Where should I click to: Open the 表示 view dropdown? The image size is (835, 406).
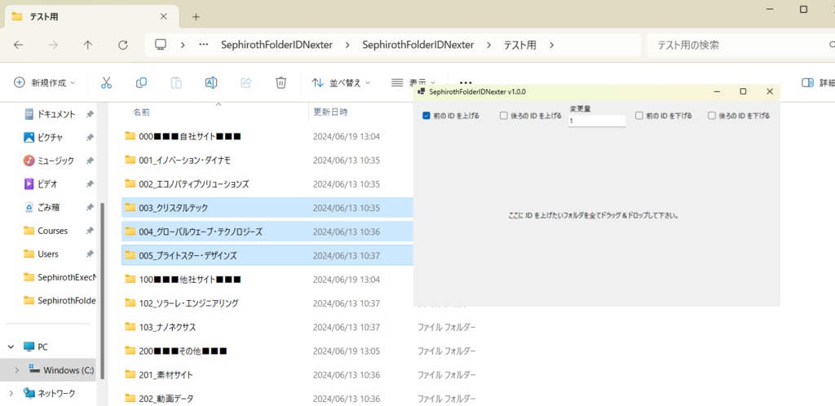(413, 82)
